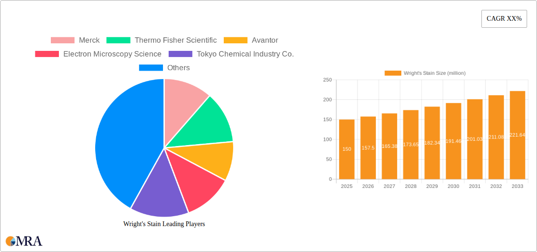This screenshot has height=252, width=537.
Task: Click the Merck legend label
Action: pyautogui.click(x=89, y=41)
